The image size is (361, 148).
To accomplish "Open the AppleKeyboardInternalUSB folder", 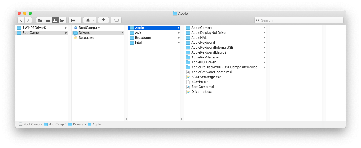I will (x=225, y=48).
